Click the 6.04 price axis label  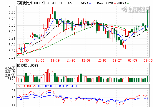point(12,45)
